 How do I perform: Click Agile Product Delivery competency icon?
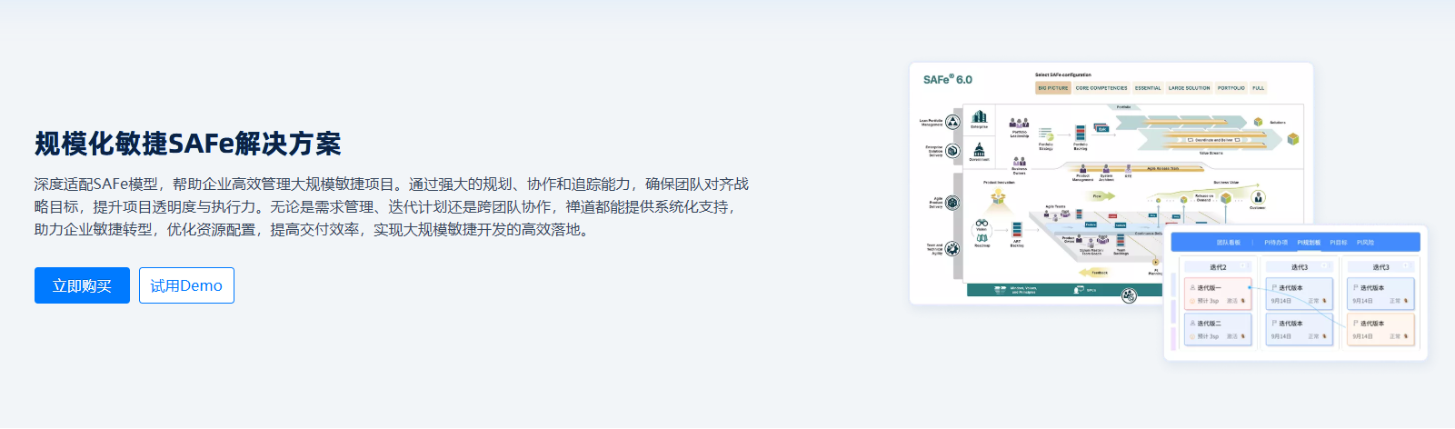[952, 203]
